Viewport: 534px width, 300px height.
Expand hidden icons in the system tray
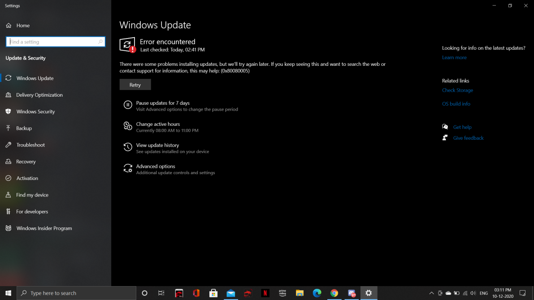[431, 293]
